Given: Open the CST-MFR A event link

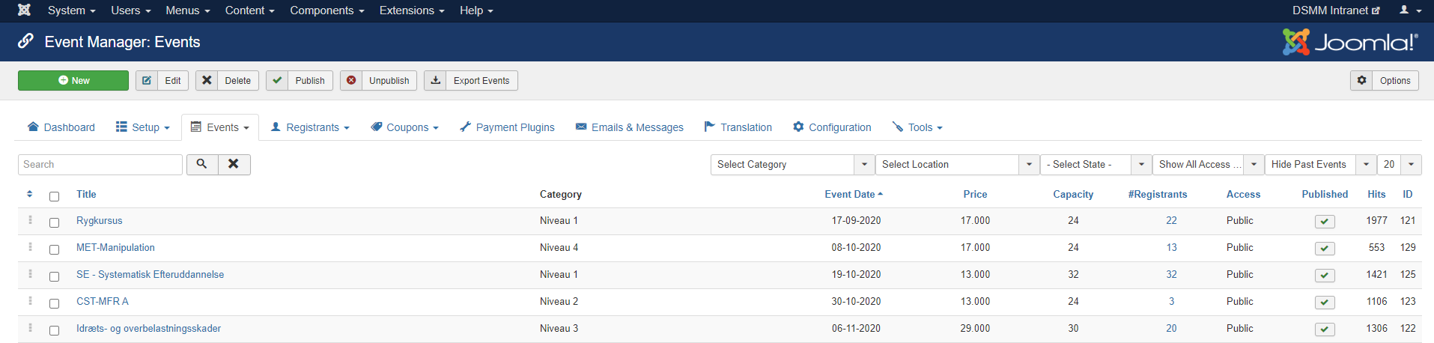Looking at the screenshot, I should coord(102,301).
